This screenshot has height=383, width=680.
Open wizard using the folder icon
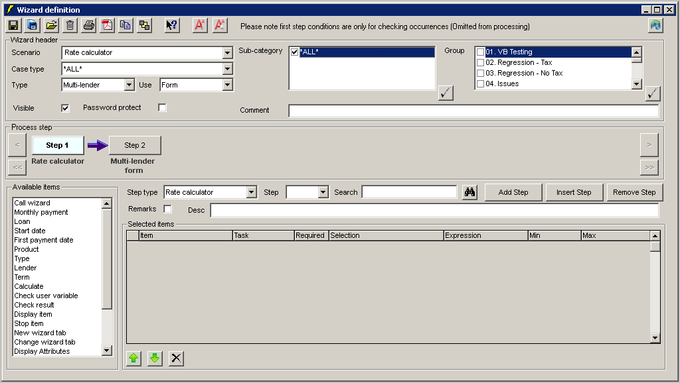[x=51, y=26]
